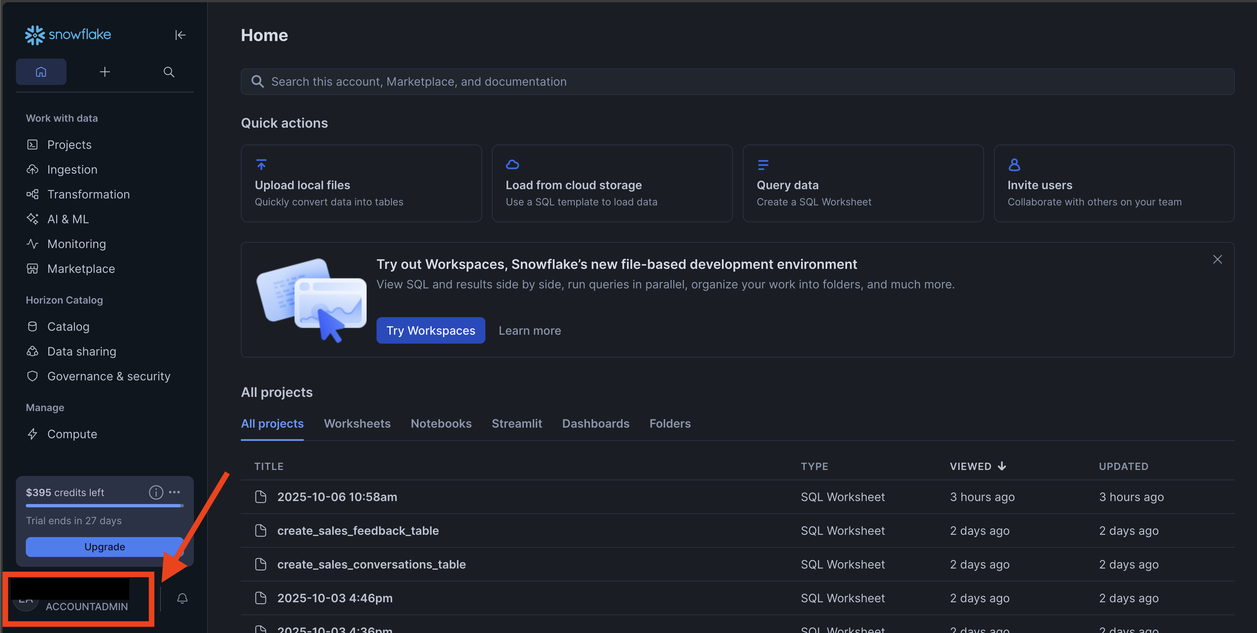Click the Upgrade button
The width and height of the screenshot is (1257, 633).
pyautogui.click(x=105, y=547)
